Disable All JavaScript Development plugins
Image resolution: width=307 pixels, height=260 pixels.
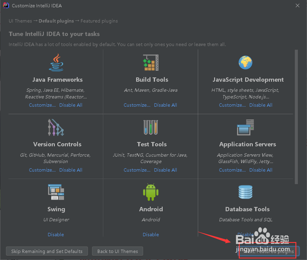click(x=261, y=105)
